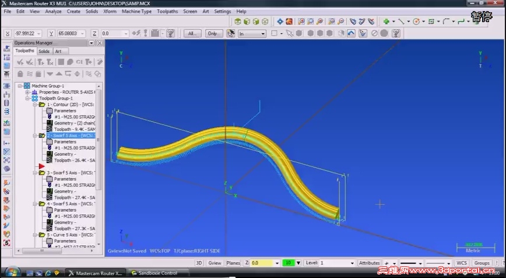This screenshot has height=278, width=506.
Task: Toggle display of toolpath on selected operations
Action: [29, 74]
